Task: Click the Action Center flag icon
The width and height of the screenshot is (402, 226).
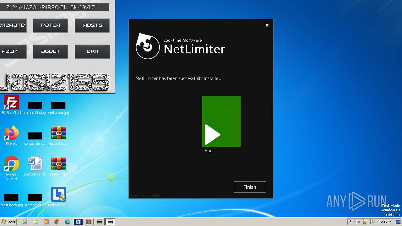Action: (x=372, y=222)
